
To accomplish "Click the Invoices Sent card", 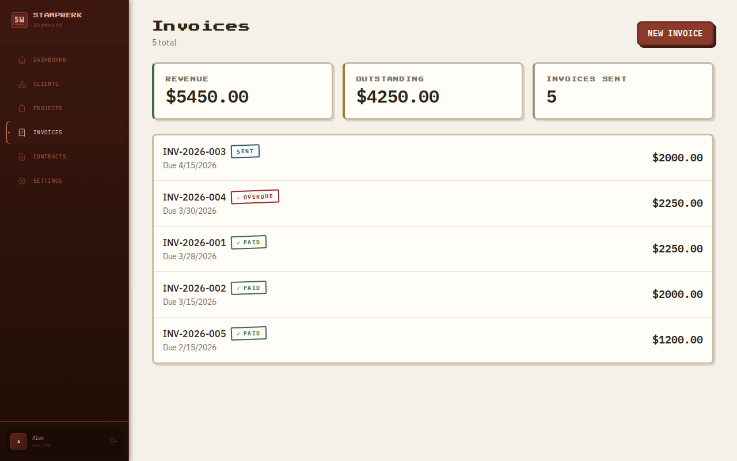I will [x=624, y=91].
